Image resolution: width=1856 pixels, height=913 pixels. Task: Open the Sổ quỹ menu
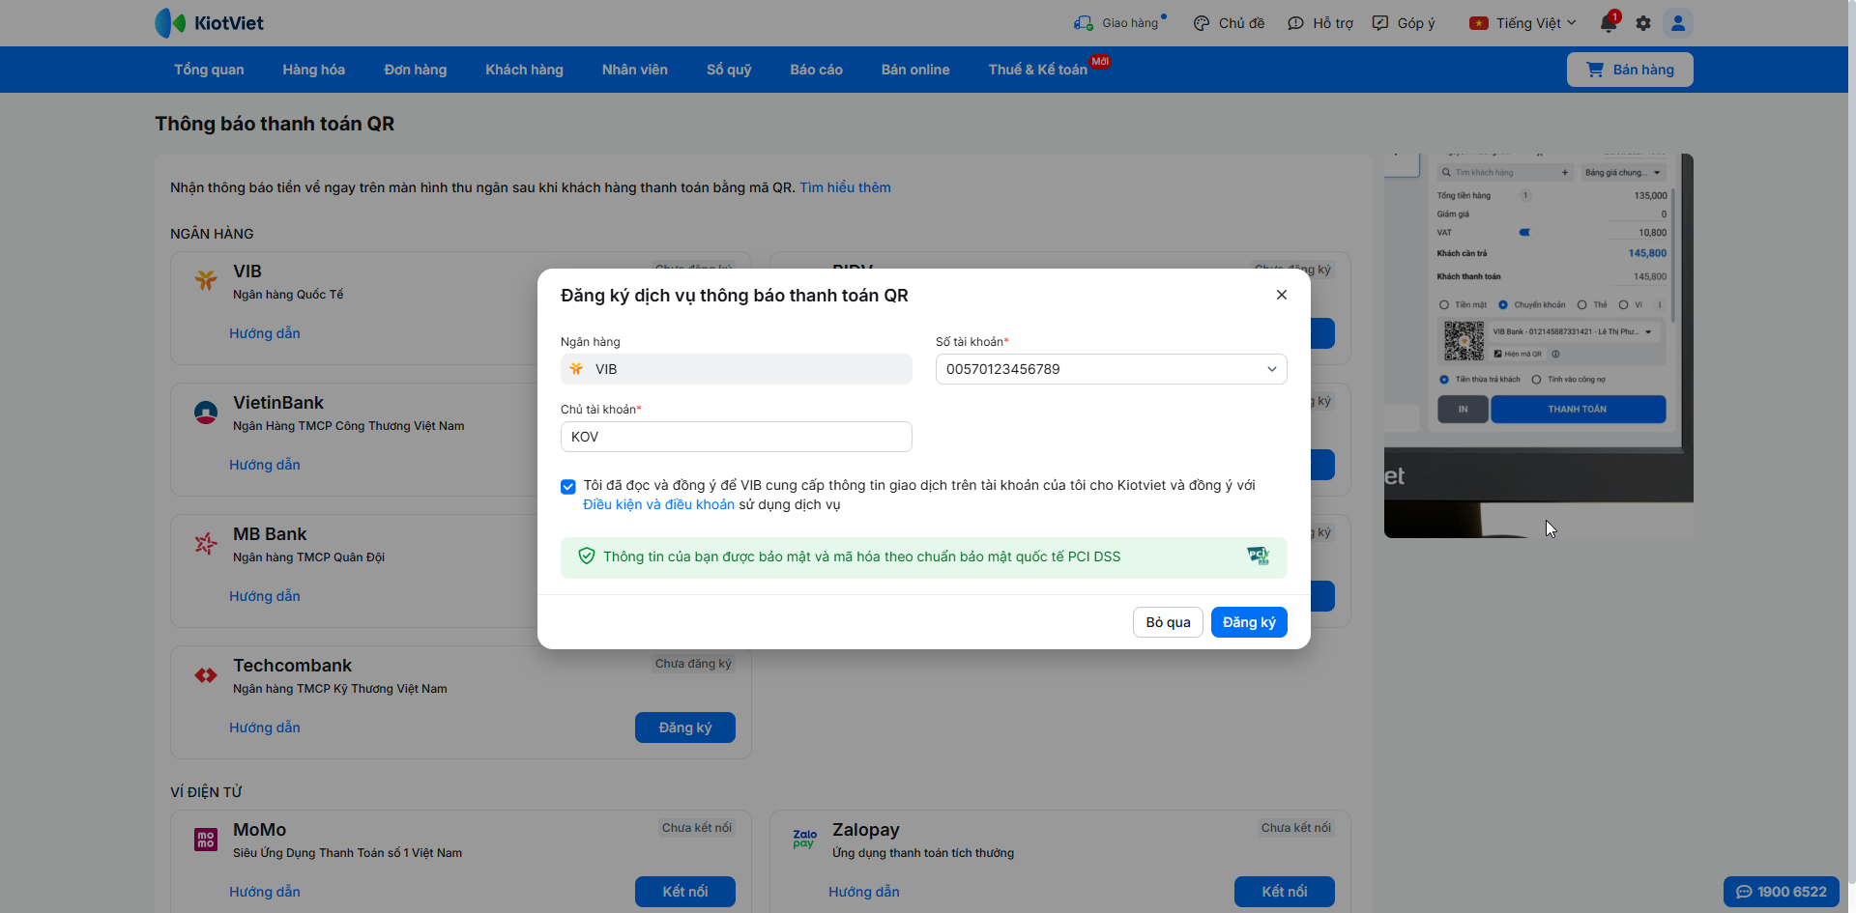click(x=729, y=70)
